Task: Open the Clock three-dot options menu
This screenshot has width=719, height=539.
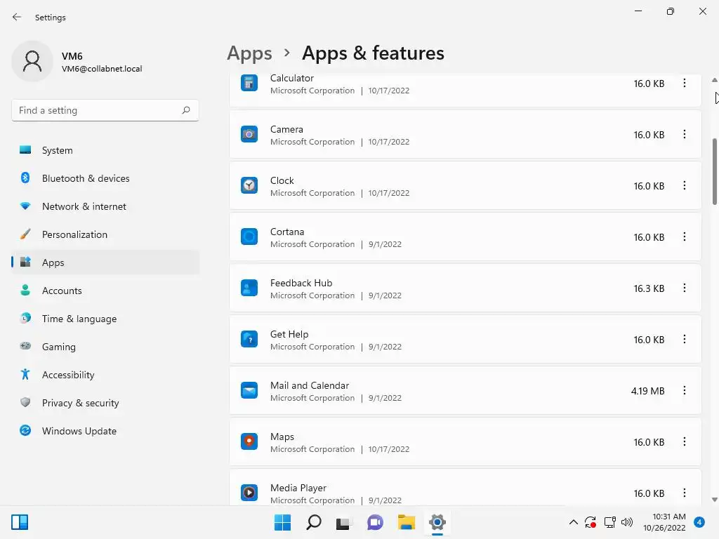Action: coord(685,186)
